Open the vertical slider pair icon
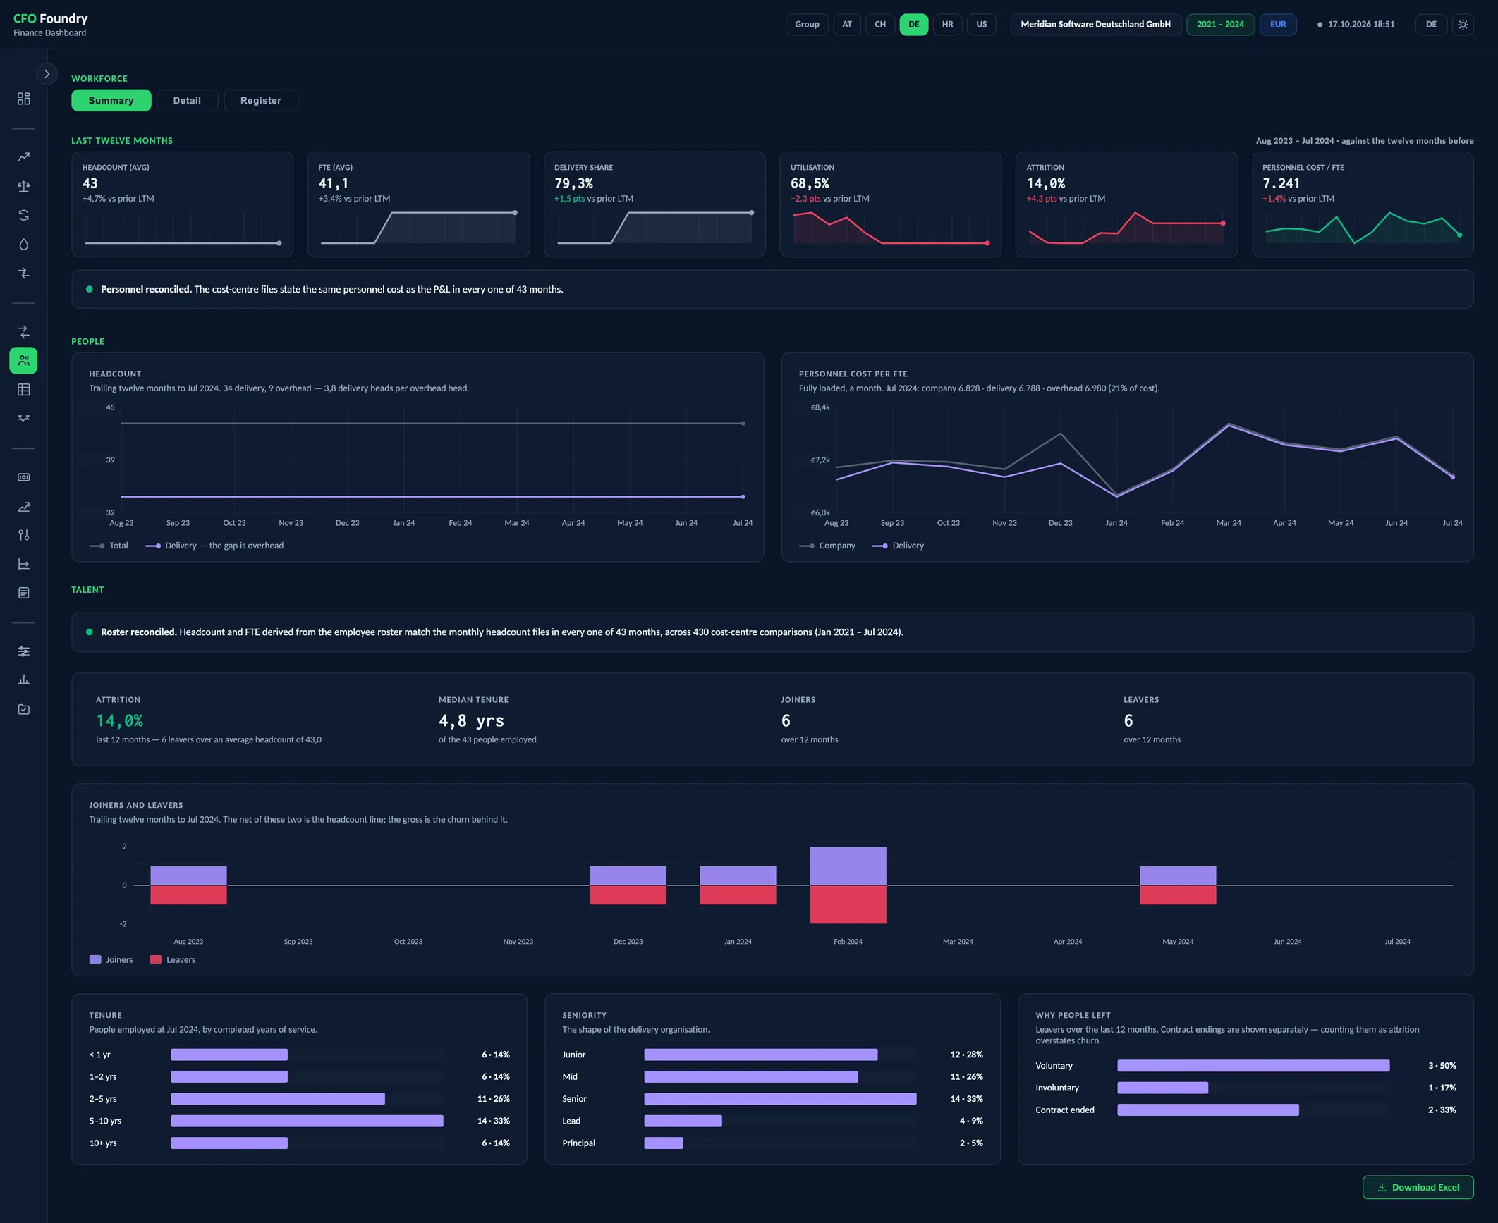 24,535
